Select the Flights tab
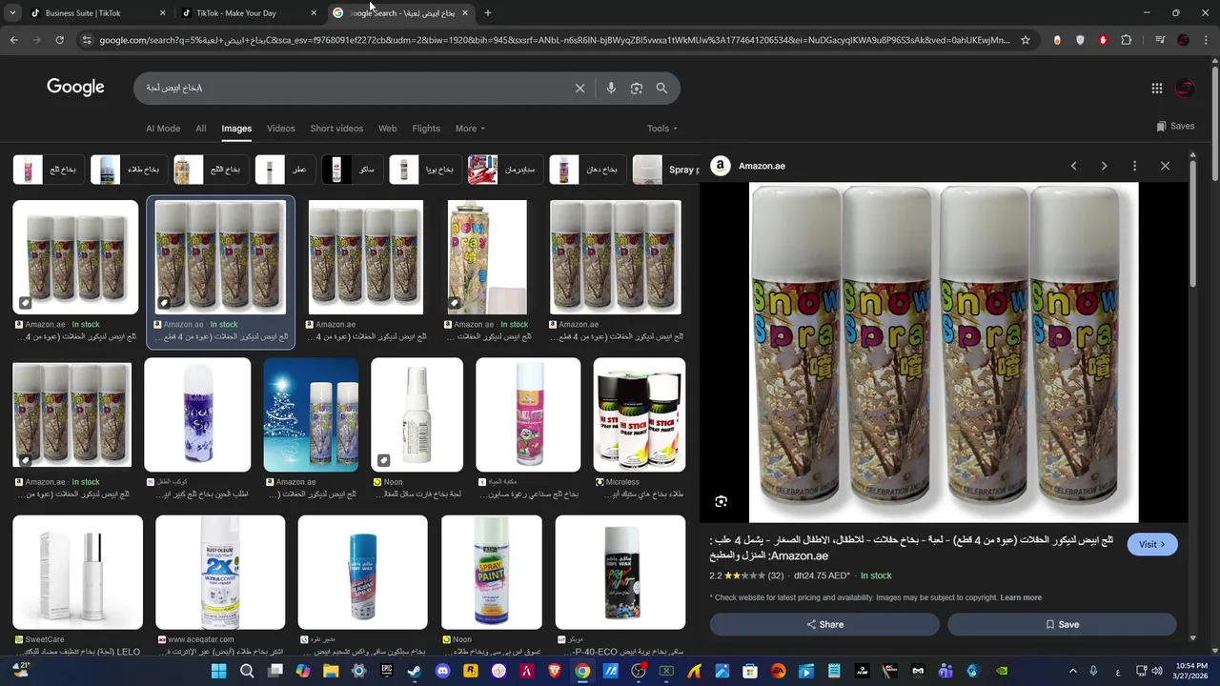Image resolution: width=1220 pixels, height=686 pixels. 426,129
